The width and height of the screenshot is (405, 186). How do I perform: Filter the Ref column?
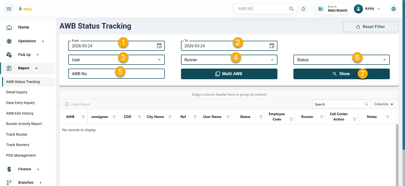tap(195, 117)
